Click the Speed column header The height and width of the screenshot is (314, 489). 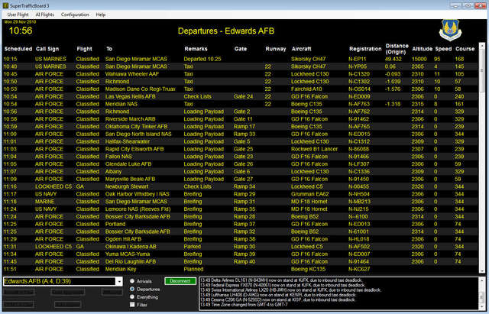coord(443,49)
